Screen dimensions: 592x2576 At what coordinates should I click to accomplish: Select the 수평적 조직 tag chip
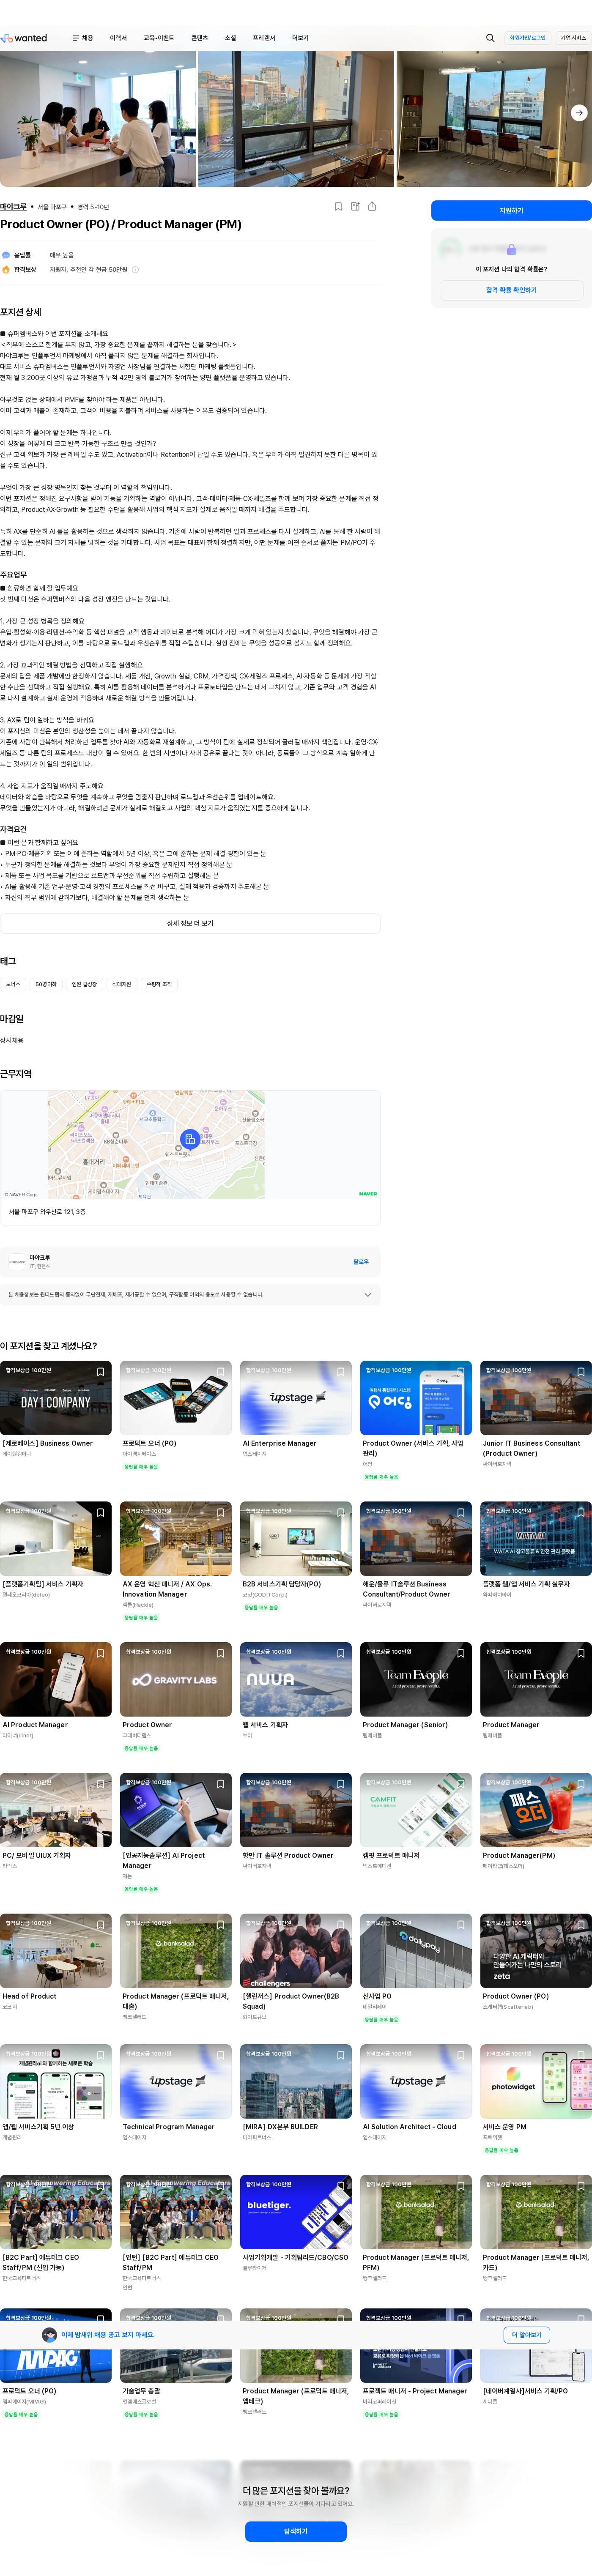pos(160,984)
